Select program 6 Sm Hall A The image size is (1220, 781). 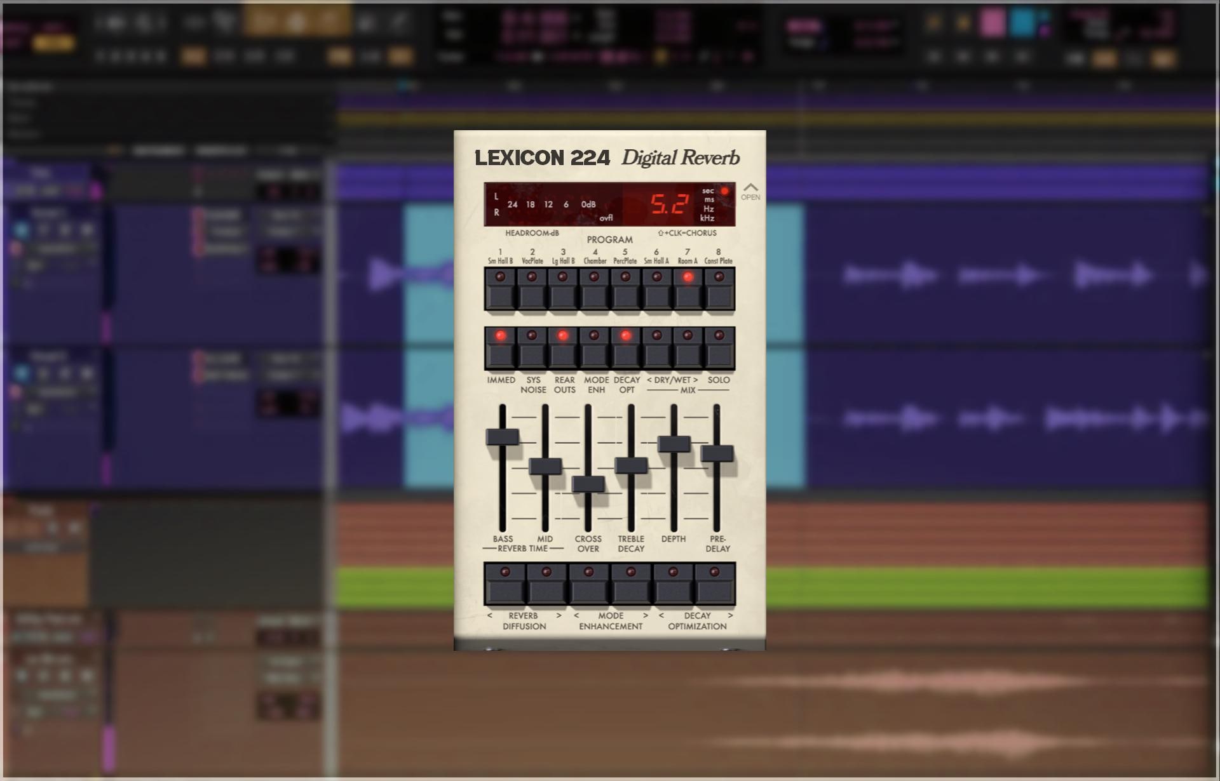[656, 289]
